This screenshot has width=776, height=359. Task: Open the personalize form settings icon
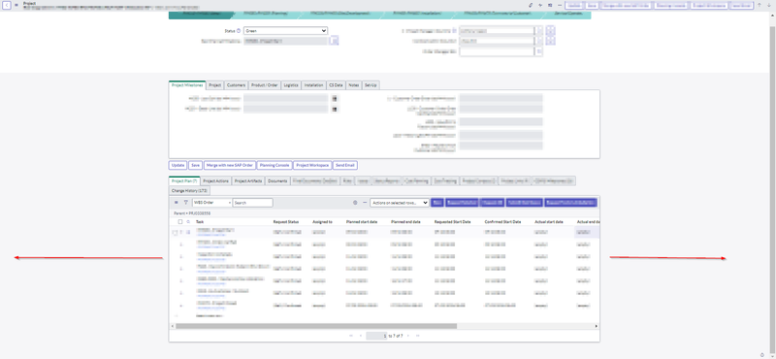(x=550, y=5)
